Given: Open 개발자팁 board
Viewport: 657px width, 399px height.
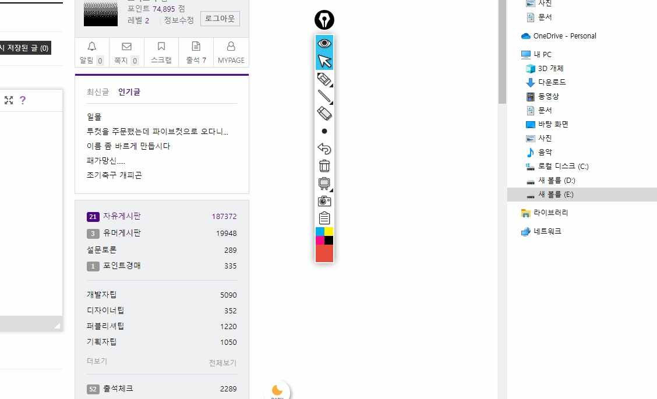Looking at the screenshot, I should [x=101, y=295].
